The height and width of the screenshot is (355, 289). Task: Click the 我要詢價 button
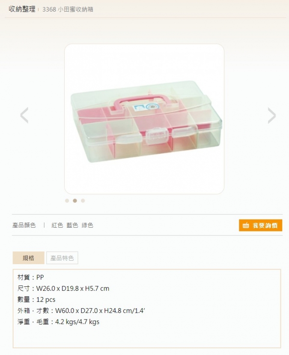260,225
